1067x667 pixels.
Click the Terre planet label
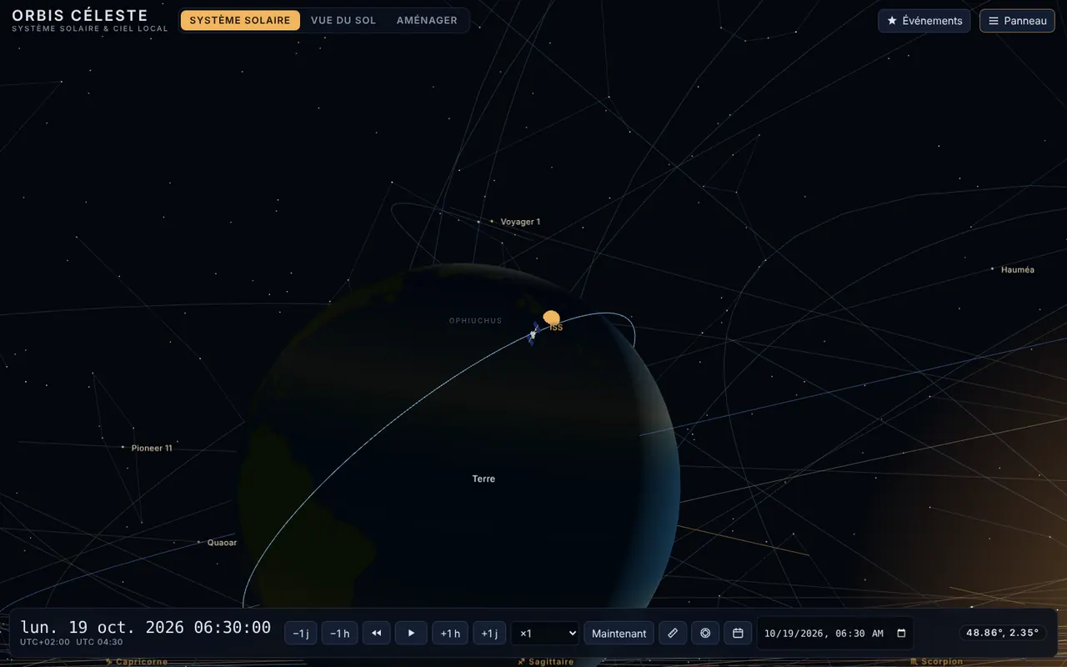click(x=483, y=479)
